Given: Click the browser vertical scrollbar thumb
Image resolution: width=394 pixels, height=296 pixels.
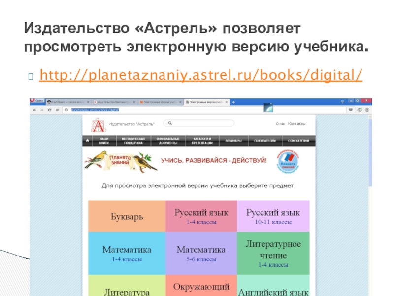Looking at the screenshot, I should (x=370, y=153).
